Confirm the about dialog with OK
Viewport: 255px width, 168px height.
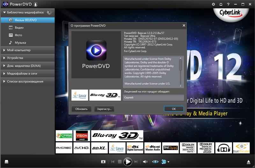(174, 109)
